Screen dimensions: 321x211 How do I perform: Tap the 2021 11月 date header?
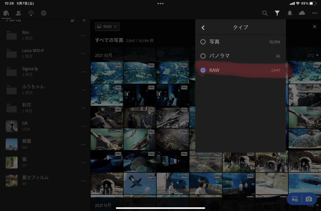[103, 205]
